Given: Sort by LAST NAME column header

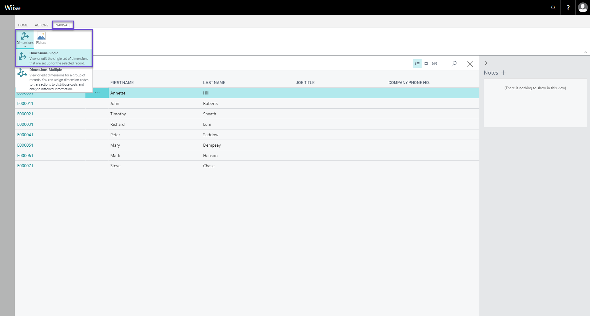Looking at the screenshot, I should pos(214,83).
